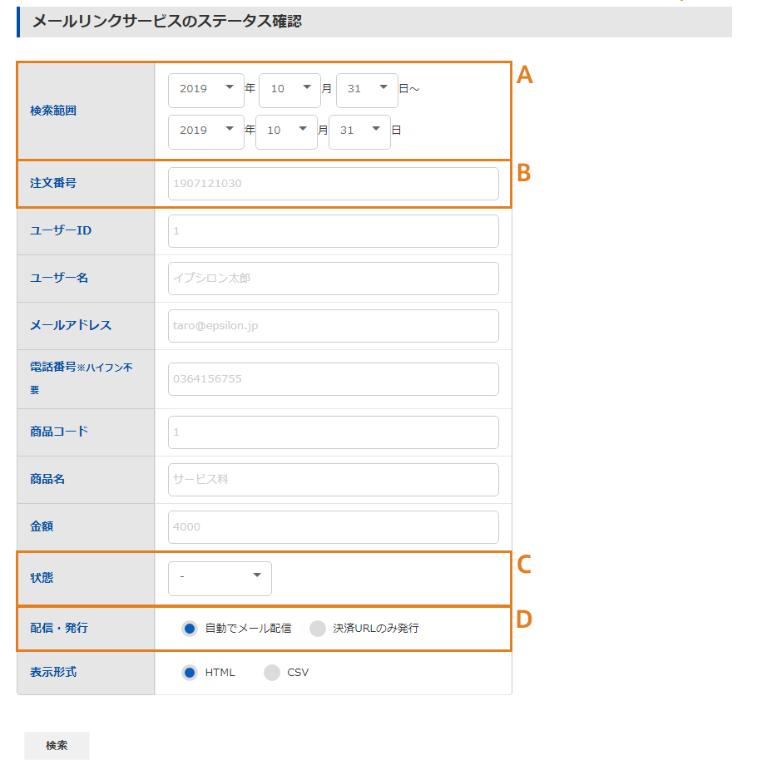Click the 商品コード input field
757x765 pixels.
point(334,432)
